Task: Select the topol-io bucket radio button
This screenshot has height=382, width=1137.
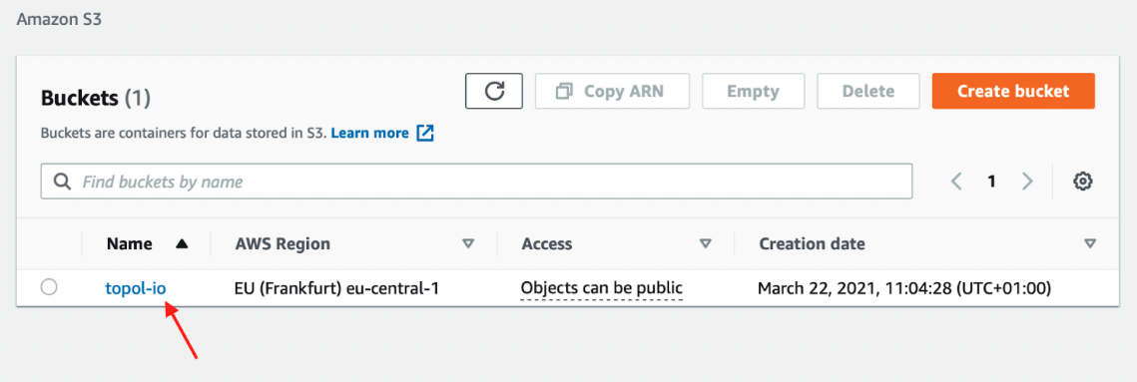Action: (x=49, y=288)
